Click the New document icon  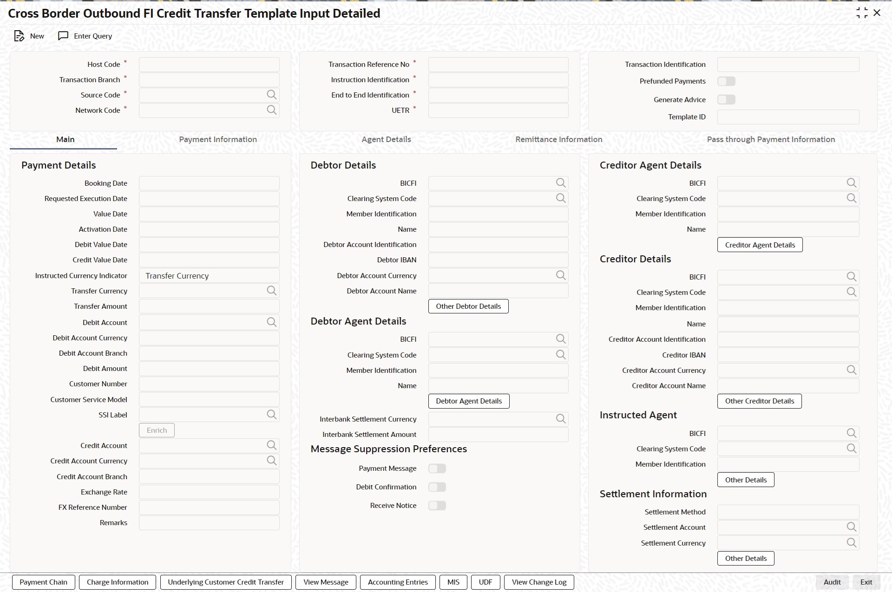(19, 36)
